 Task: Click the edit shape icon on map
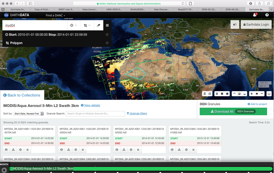210,94
